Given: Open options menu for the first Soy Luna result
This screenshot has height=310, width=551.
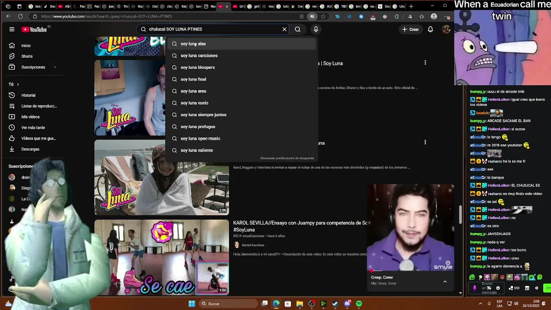Looking at the screenshot, I should click(x=425, y=63).
